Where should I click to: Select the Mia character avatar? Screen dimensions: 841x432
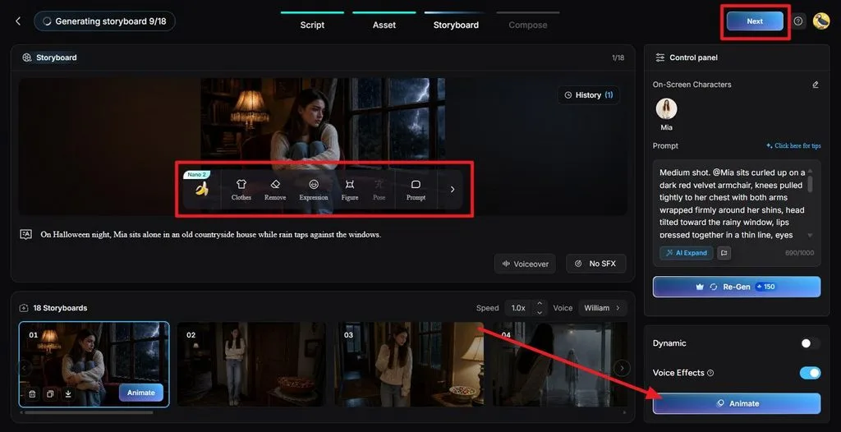[666, 109]
